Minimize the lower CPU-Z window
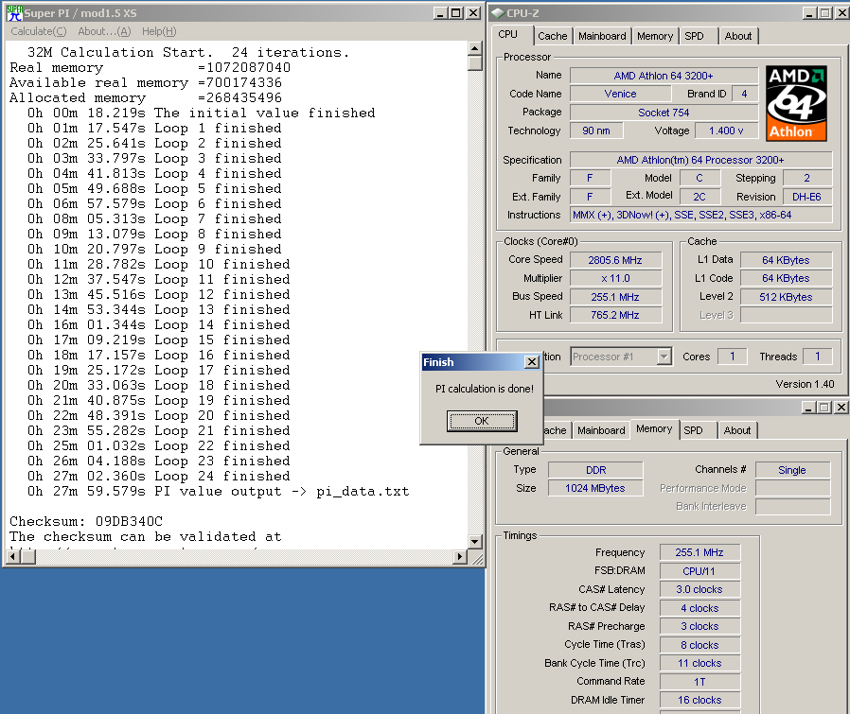The width and height of the screenshot is (850, 714). [x=808, y=408]
